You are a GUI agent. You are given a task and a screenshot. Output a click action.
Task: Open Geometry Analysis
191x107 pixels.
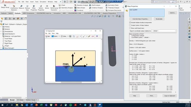(66, 8)
